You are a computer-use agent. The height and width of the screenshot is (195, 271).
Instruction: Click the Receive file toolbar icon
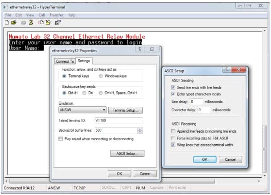(x=47, y=22)
